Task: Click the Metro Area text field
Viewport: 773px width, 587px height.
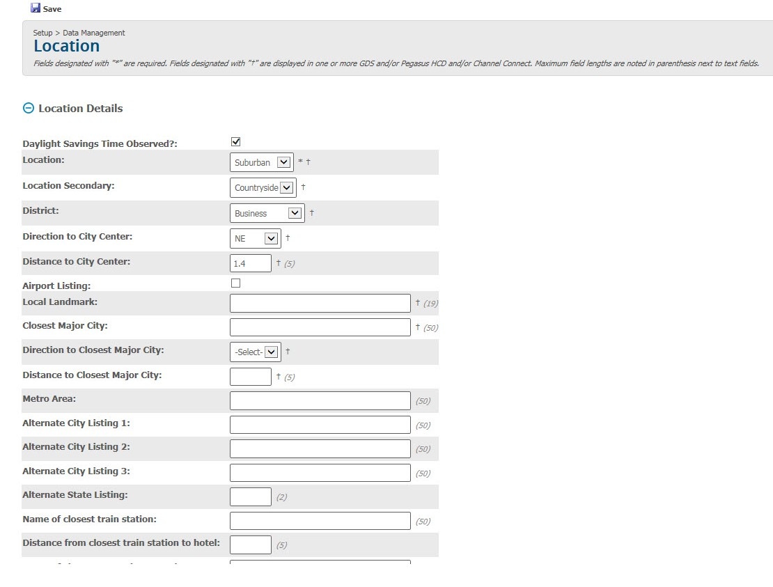Action: tap(320, 400)
